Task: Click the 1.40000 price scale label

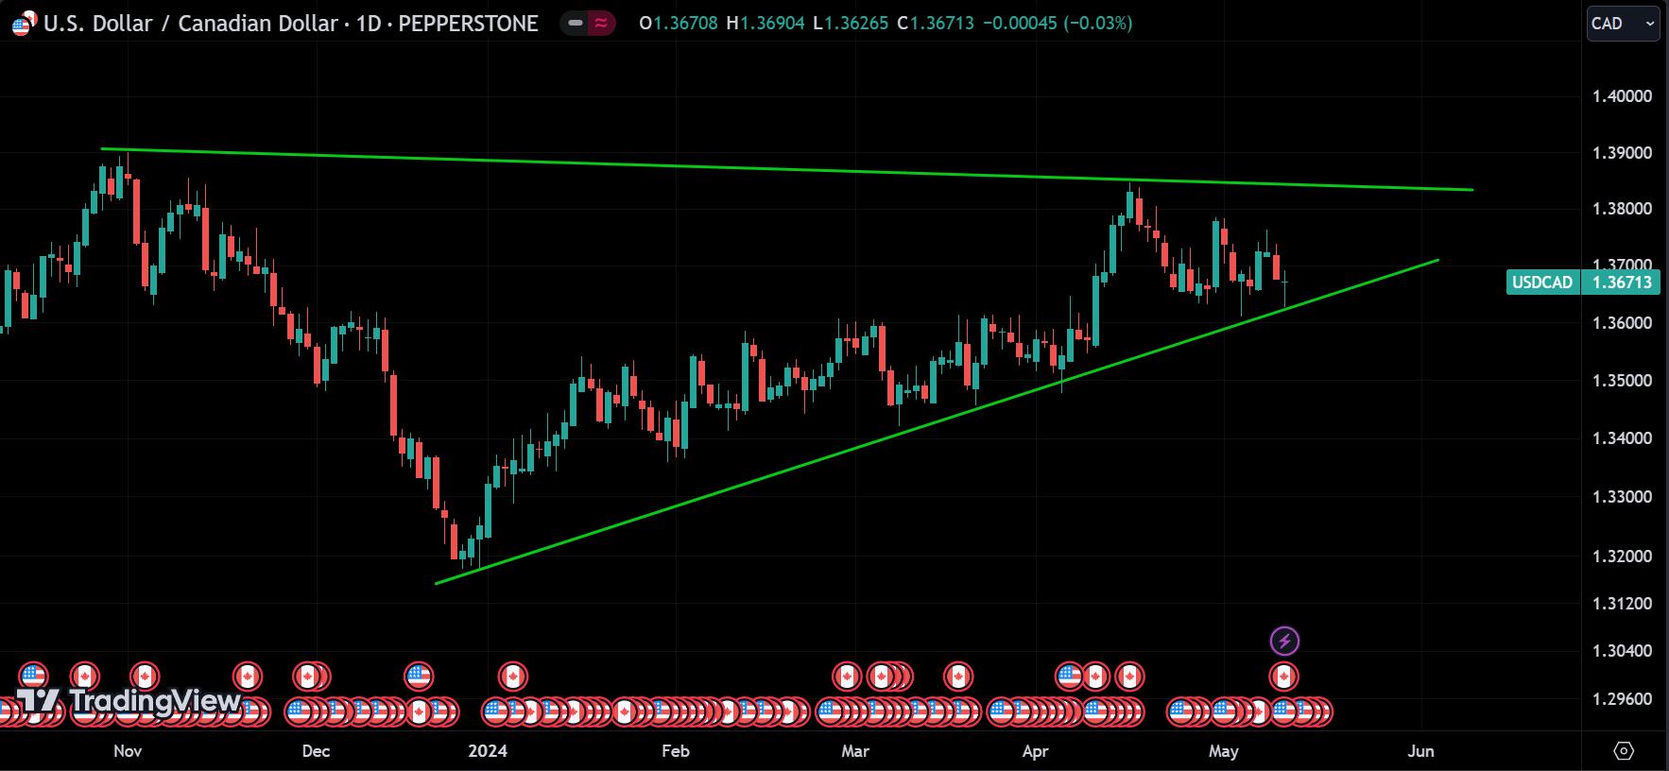Action: [1622, 96]
